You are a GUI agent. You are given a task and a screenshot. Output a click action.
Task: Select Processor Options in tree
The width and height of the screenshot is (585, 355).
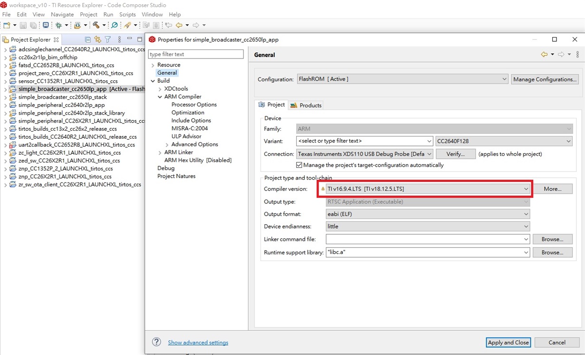[194, 105]
